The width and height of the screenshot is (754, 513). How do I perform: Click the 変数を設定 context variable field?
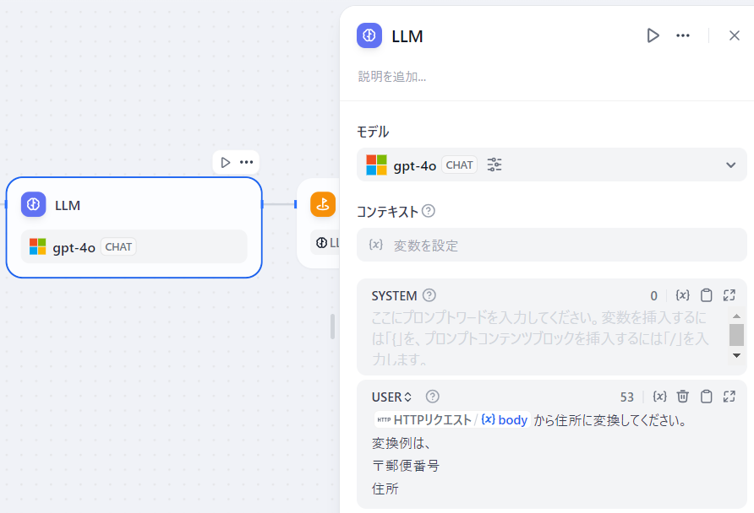coord(552,246)
